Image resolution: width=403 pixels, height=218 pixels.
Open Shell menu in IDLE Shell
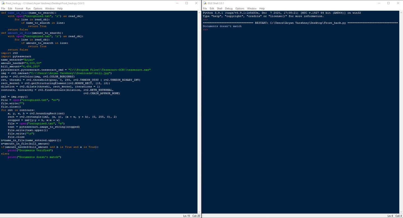click(x=220, y=9)
